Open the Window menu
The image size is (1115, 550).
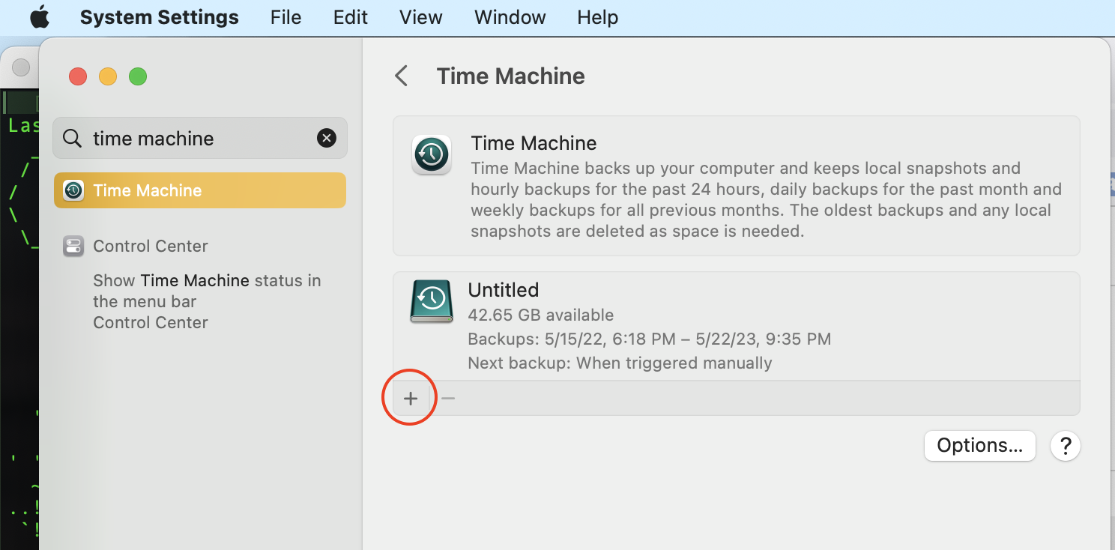(510, 17)
